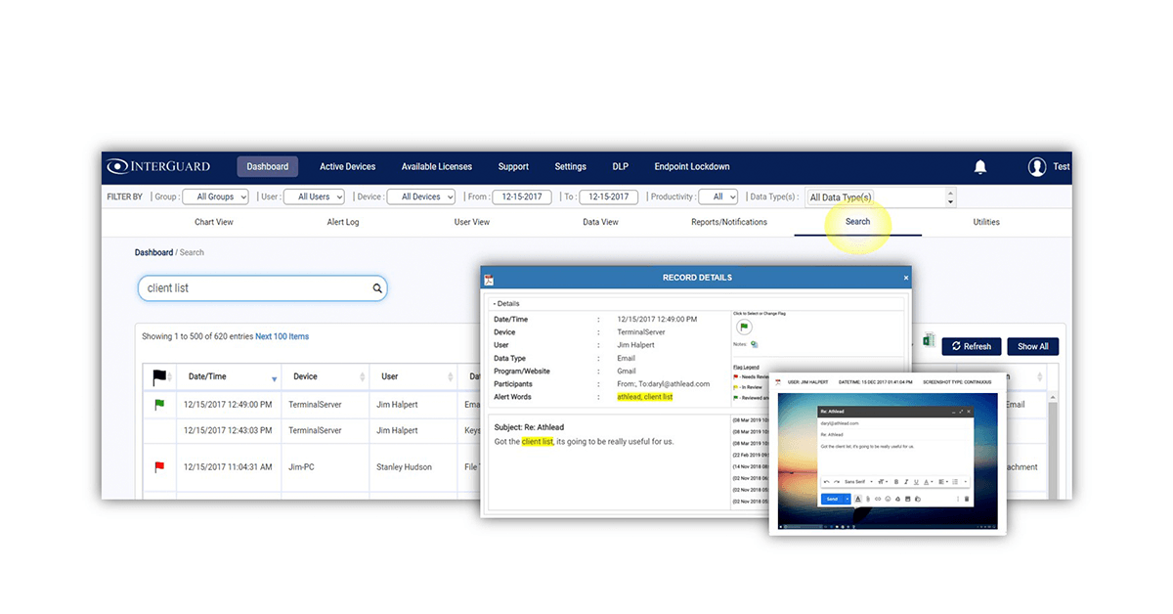The width and height of the screenshot is (1173, 614).
Task: Click the Subject: Re: Athlead line
Action: (529, 427)
